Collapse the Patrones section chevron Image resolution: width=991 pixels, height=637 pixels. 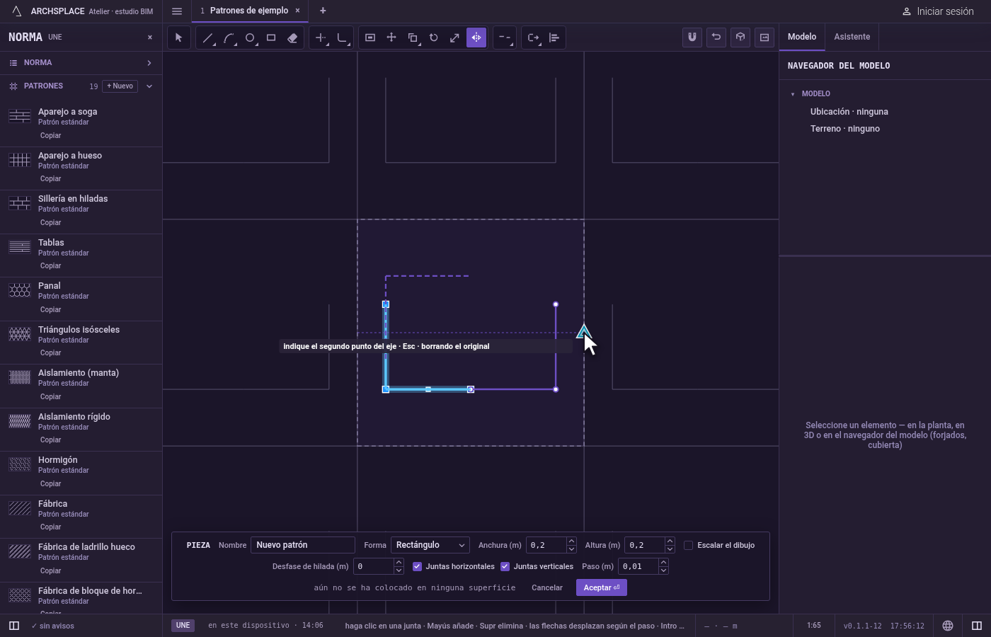pyautogui.click(x=149, y=86)
